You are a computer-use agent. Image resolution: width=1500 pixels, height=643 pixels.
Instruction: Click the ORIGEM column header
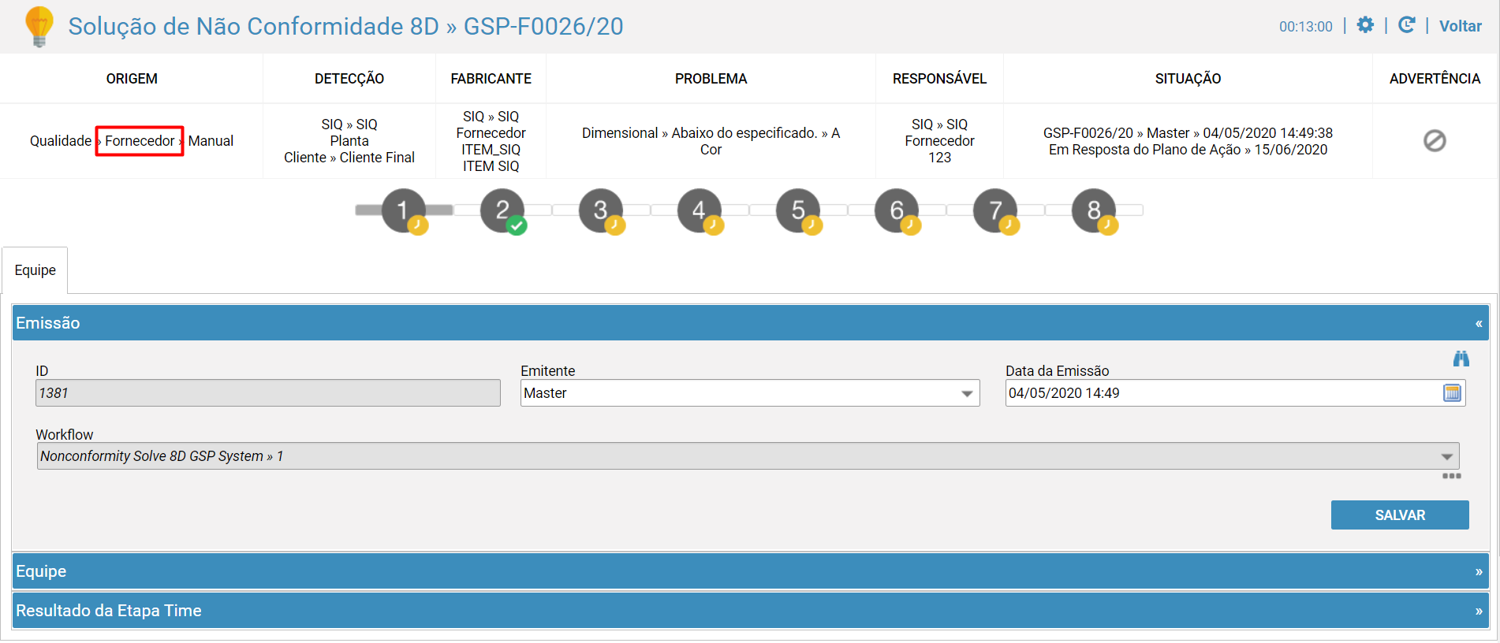click(x=132, y=79)
